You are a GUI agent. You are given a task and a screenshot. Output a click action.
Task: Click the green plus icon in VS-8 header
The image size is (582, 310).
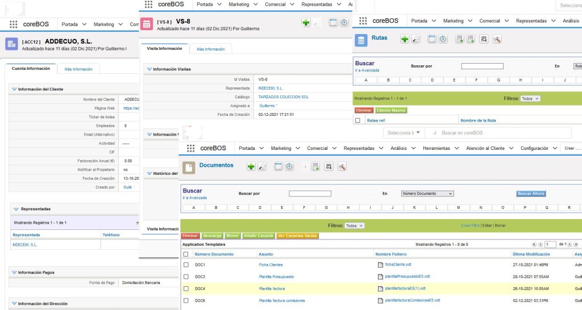pyautogui.click(x=306, y=23)
